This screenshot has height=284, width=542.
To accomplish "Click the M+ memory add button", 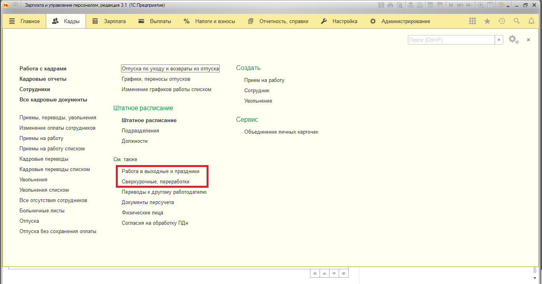I will [x=460, y=5].
